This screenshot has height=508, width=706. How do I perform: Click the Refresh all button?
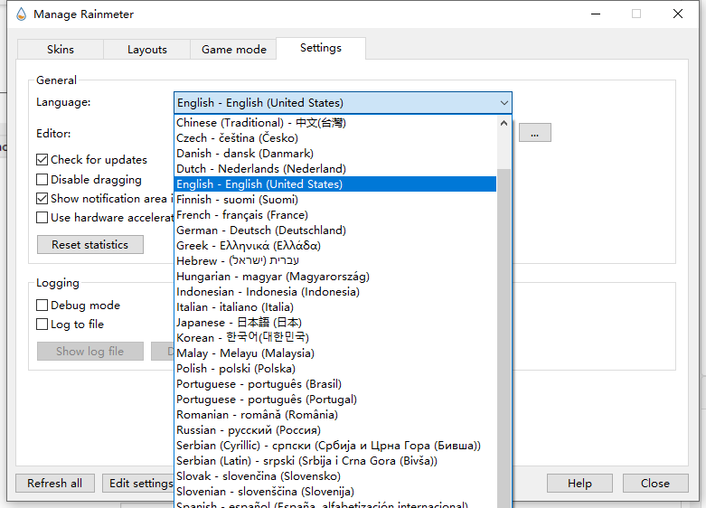[54, 484]
